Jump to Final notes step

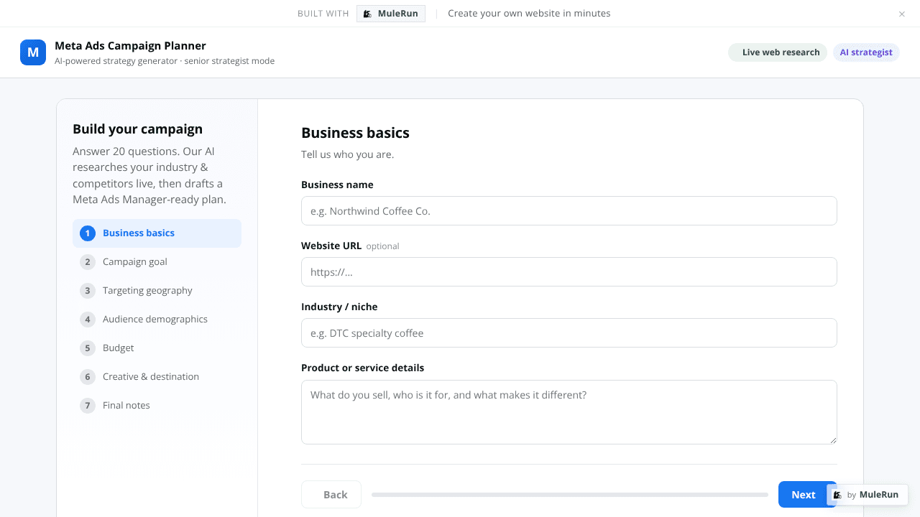157,406
